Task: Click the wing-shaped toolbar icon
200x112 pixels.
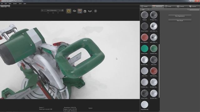Action: 90,11
